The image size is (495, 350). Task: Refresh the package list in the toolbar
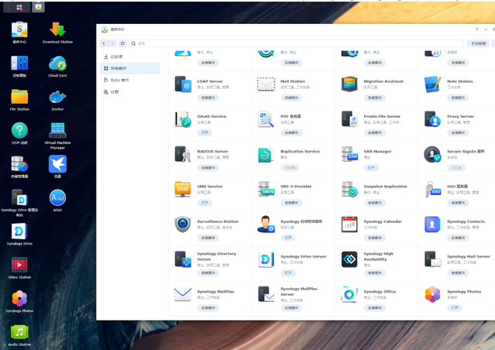tap(122, 43)
